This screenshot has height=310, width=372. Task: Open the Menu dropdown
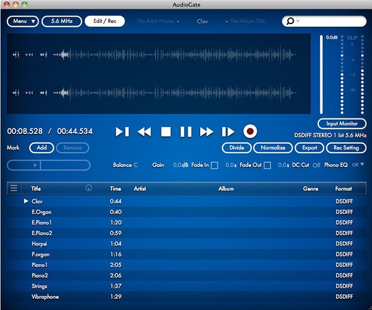tap(24, 21)
